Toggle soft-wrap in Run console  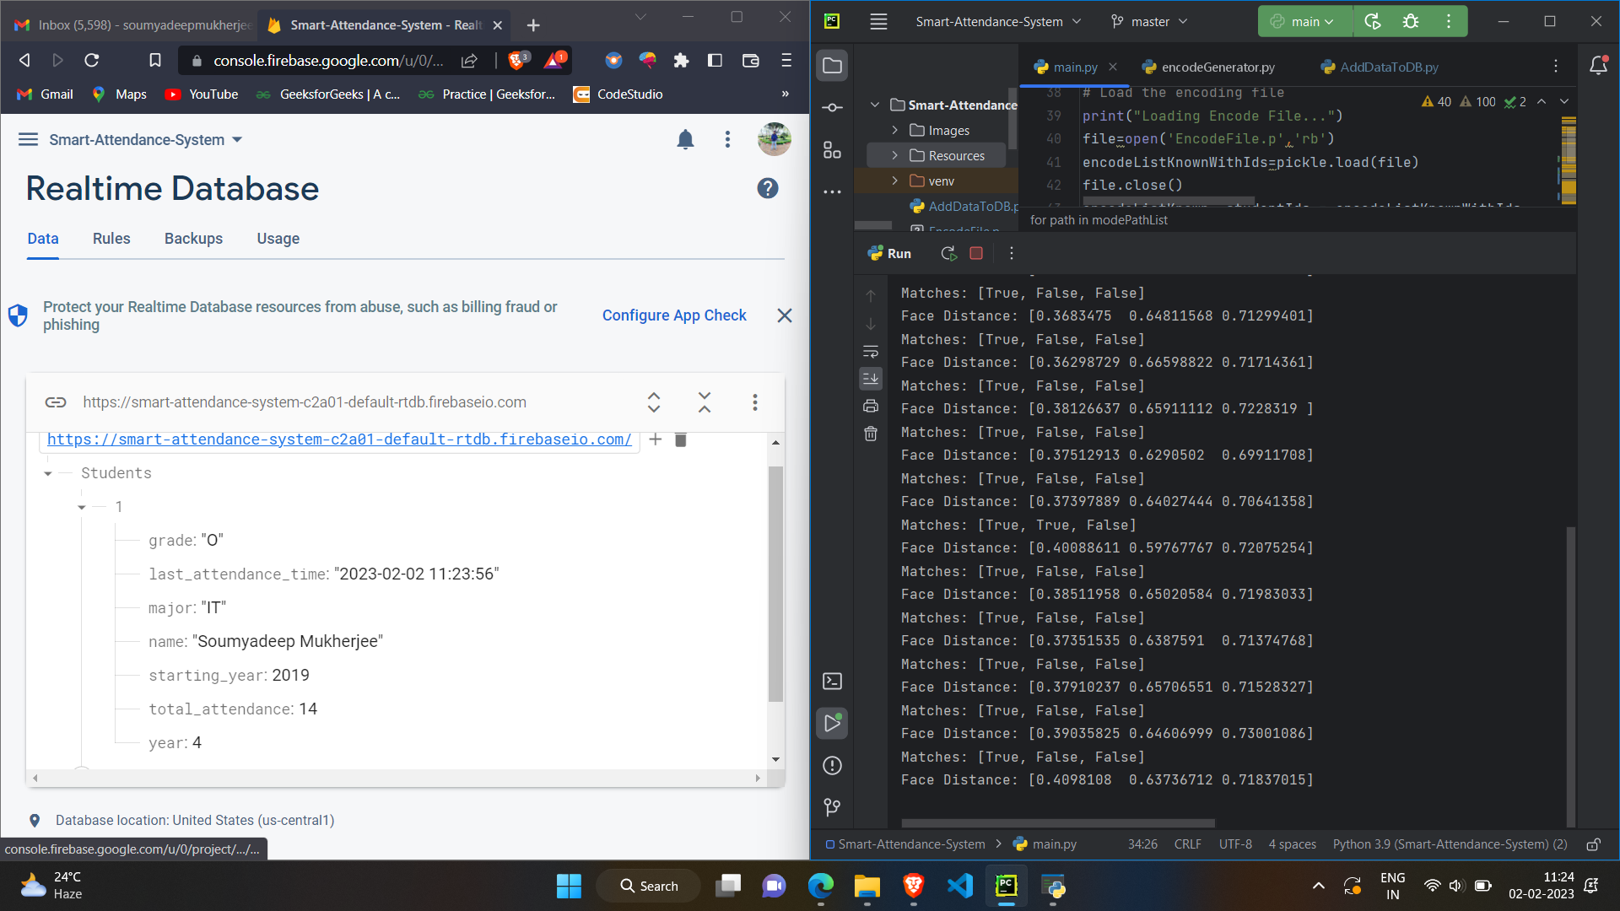coord(871,351)
